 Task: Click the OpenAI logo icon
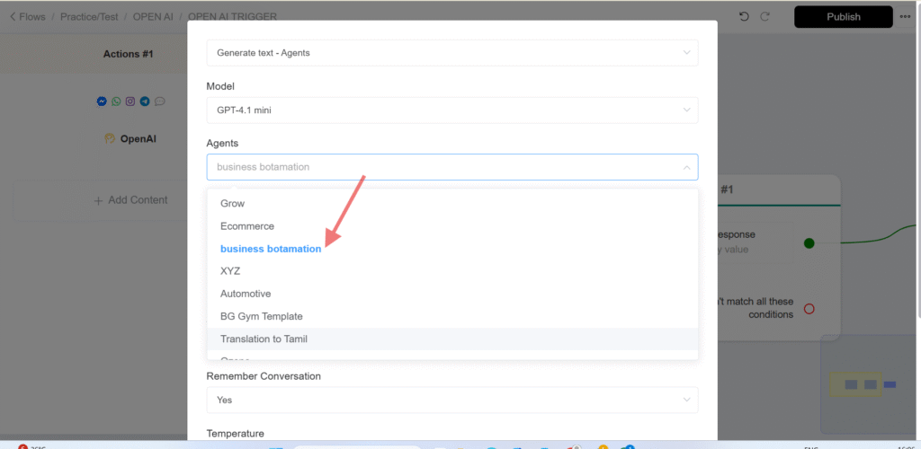tap(109, 139)
